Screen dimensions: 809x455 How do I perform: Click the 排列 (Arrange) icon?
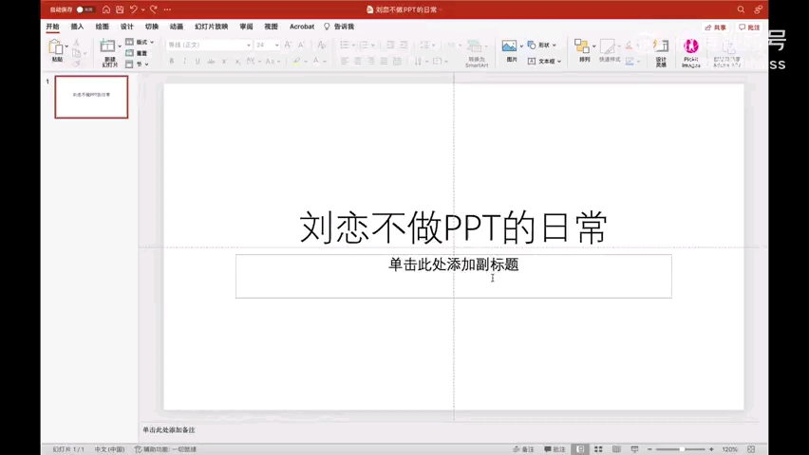583,47
